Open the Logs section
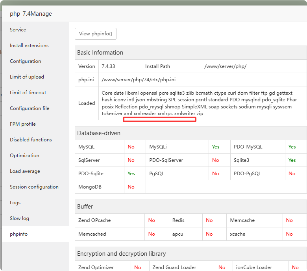307x271 pixels. click(15, 203)
